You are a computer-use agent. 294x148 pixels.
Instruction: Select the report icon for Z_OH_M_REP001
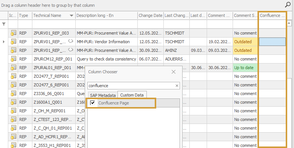(x=13, y=111)
